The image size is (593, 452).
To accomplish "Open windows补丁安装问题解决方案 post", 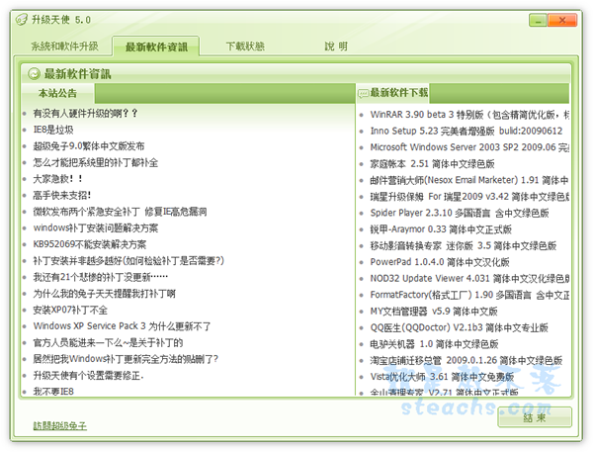I will click(x=95, y=227).
